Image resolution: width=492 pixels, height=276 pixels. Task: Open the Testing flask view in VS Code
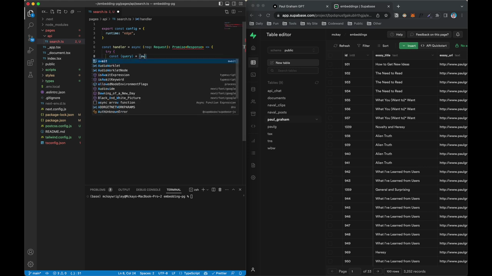[x=30, y=75]
